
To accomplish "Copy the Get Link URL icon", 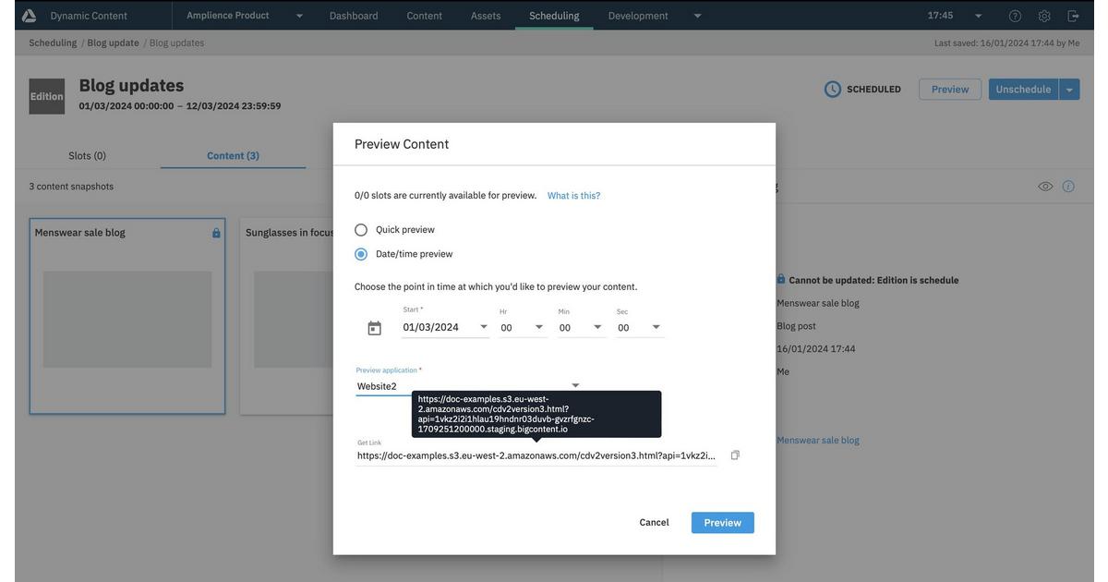I will (735, 455).
